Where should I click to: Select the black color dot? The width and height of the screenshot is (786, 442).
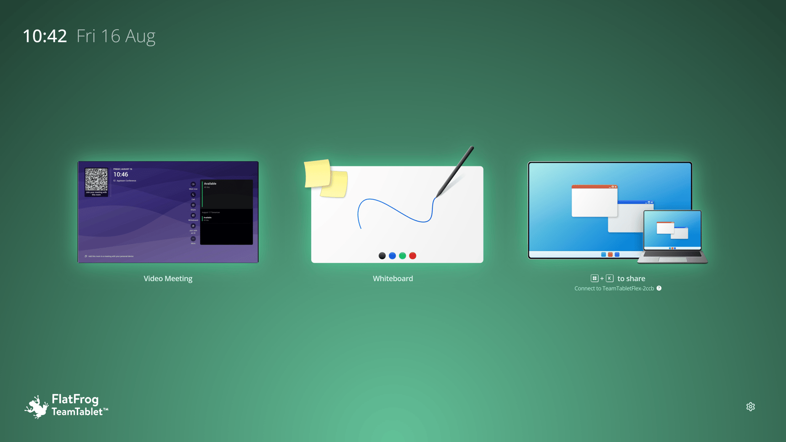(382, 256)
